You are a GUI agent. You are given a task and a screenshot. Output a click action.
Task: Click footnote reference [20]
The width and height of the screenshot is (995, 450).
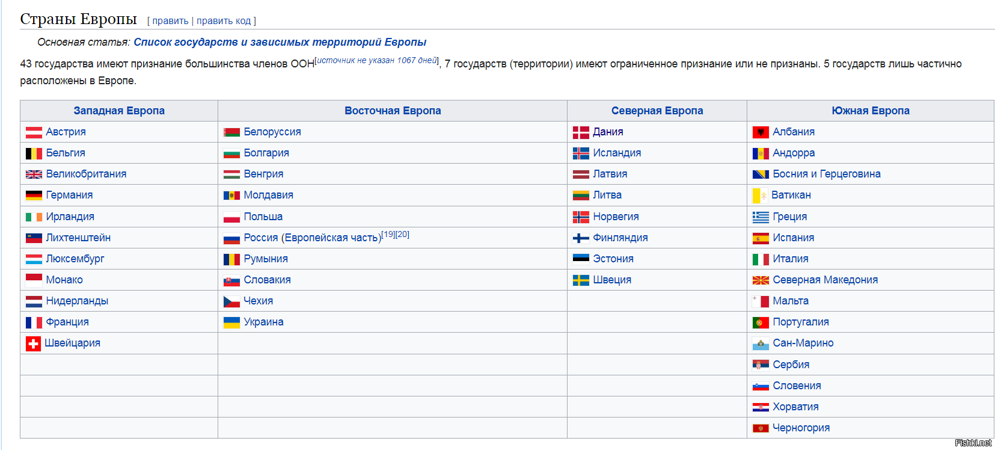coord(402,235)
